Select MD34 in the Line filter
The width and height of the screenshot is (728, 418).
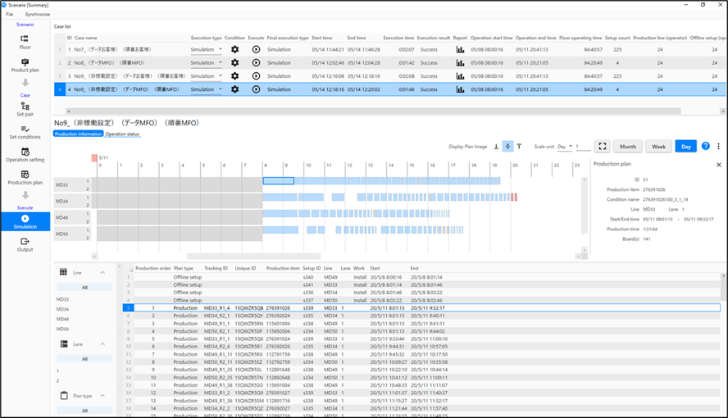(63, 309)
